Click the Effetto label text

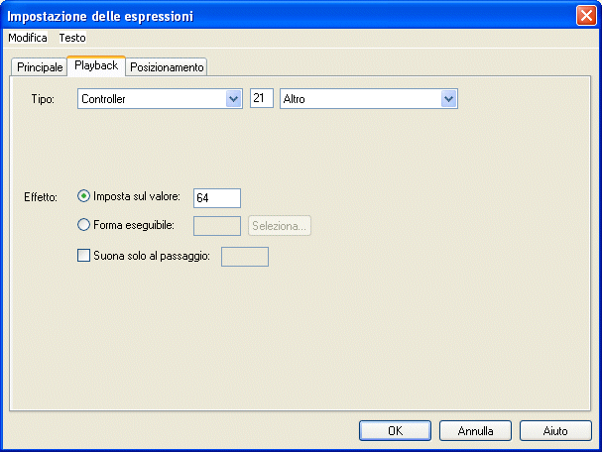[41, 196]
